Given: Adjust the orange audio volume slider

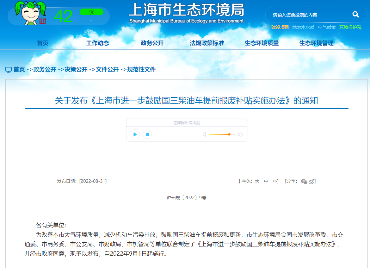Looking at the screenshot, I should click(229, 134).
